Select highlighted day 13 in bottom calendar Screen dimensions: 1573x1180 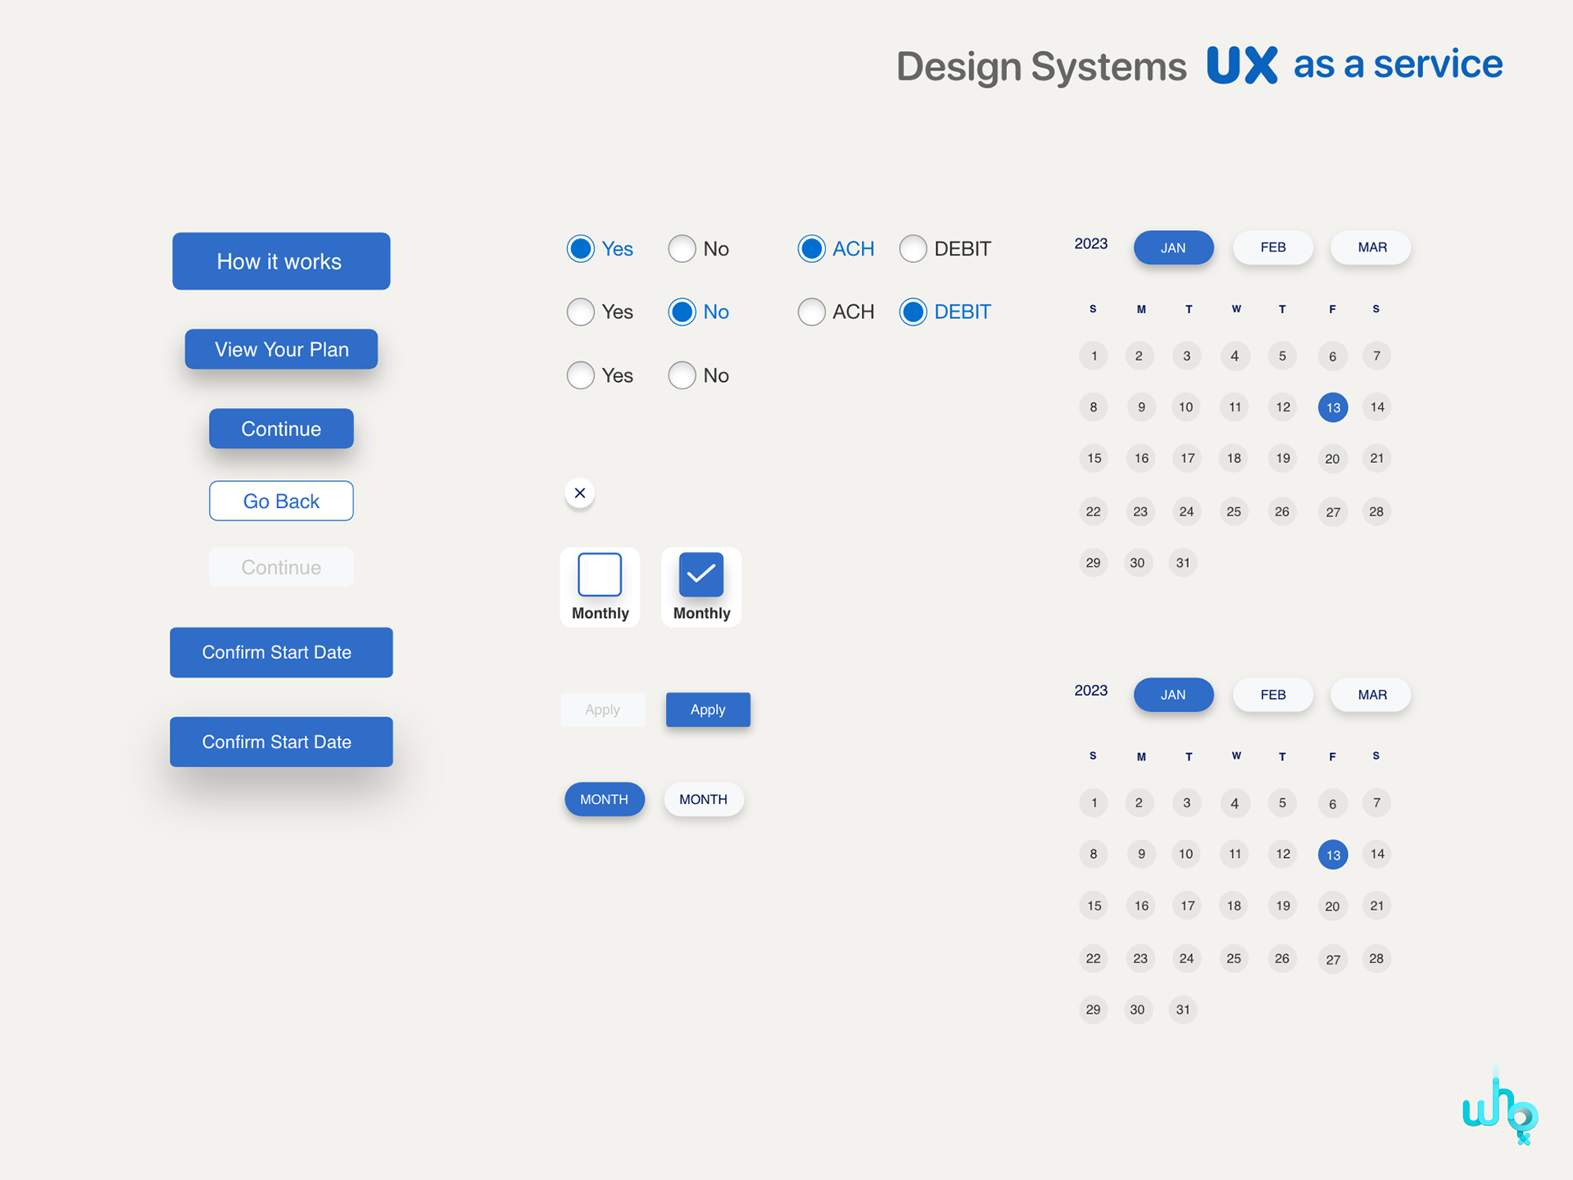click(x=1332, y=855)
